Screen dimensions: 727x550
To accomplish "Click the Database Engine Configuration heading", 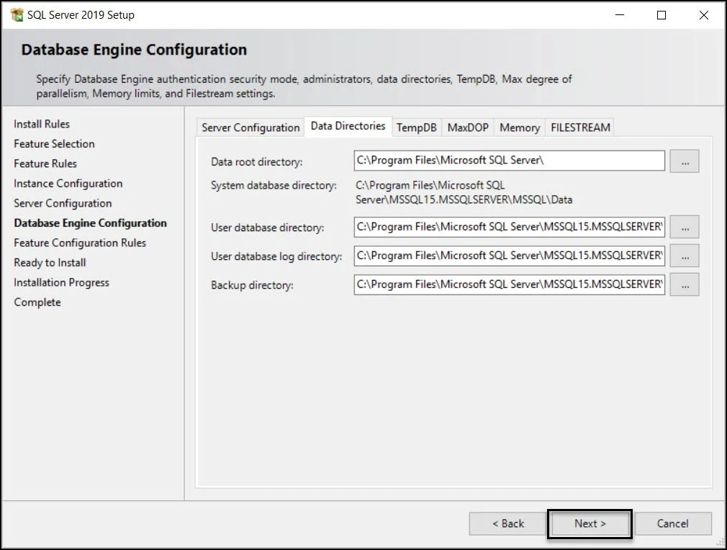I will coord(134,50).
